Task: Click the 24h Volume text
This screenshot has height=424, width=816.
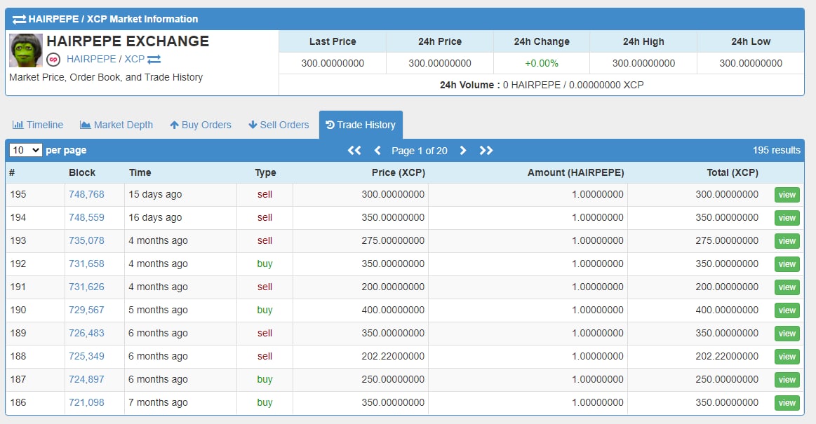Action: click(542, 85)
